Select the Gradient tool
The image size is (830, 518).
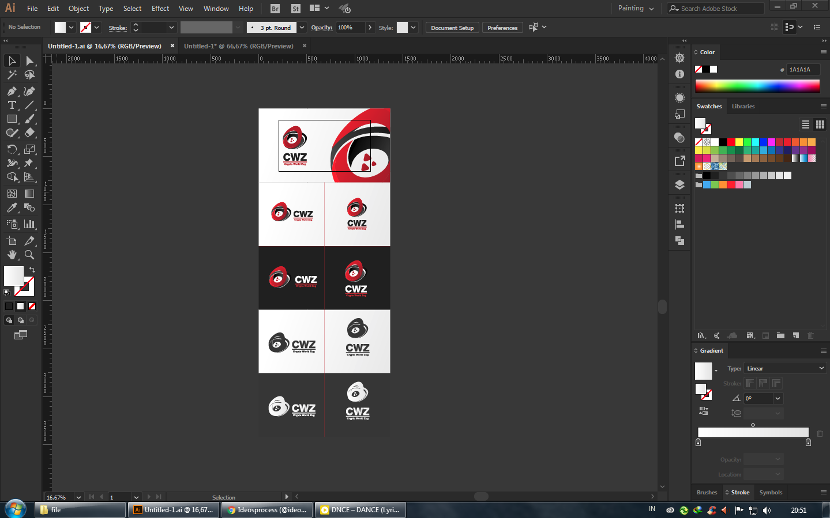[29, 194]
